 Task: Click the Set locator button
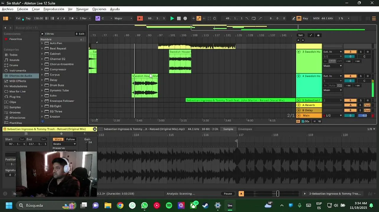click(x=300, y=35)
